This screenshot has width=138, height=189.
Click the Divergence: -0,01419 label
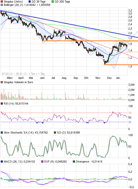(x=89, y=162)
